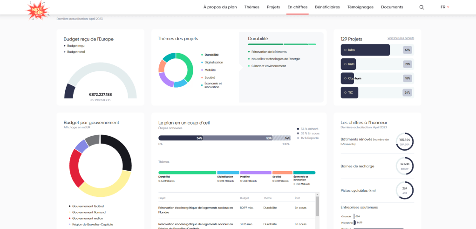Open the Rénovation écoénergétique en Flandre project row
Viewport: 476px width, 229px height.
pos(196,210)
